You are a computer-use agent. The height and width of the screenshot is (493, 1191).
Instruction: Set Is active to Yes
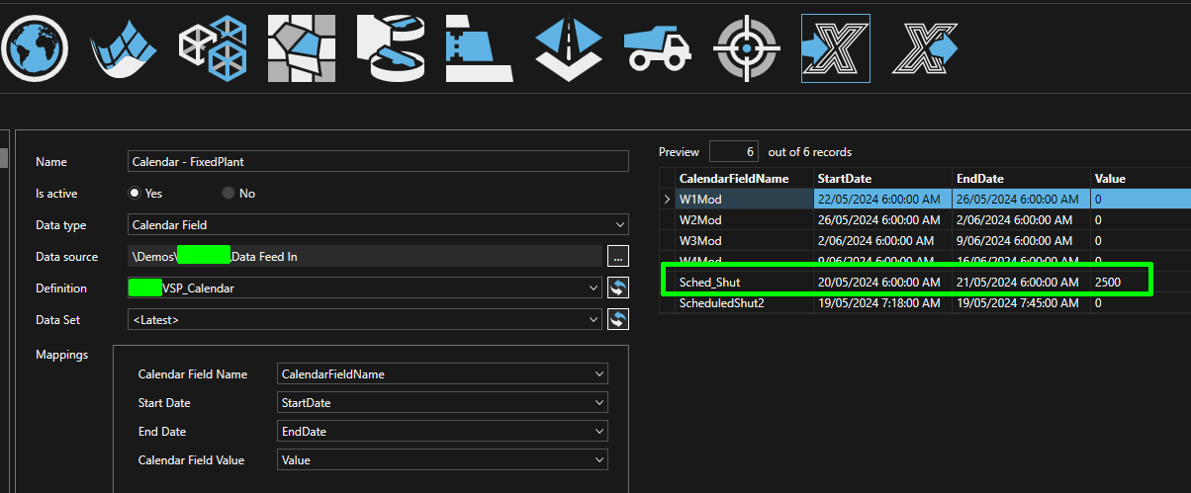(135, 194)
